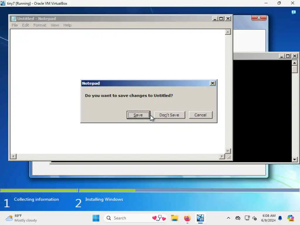Screen dimensions: 300x225
Task: Open the Notepad View menu
Action: pos(55,25)
